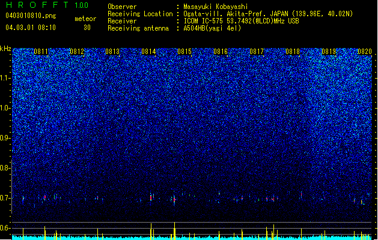Click the 1.0 kHz axis label
Viewport: 378px width, 240px height.
(5, 108)
